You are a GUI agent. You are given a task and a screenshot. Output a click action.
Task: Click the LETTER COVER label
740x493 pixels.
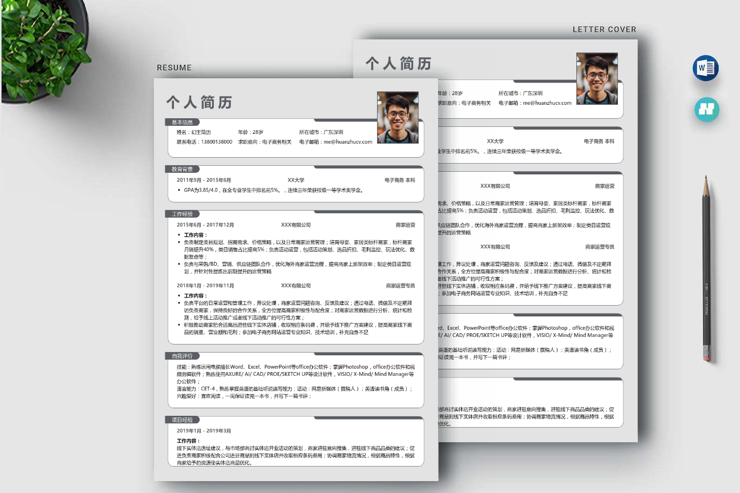click(x=604, y=29)
